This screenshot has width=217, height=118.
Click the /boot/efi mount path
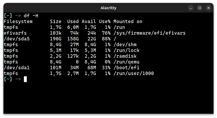(x=126, y=68)
